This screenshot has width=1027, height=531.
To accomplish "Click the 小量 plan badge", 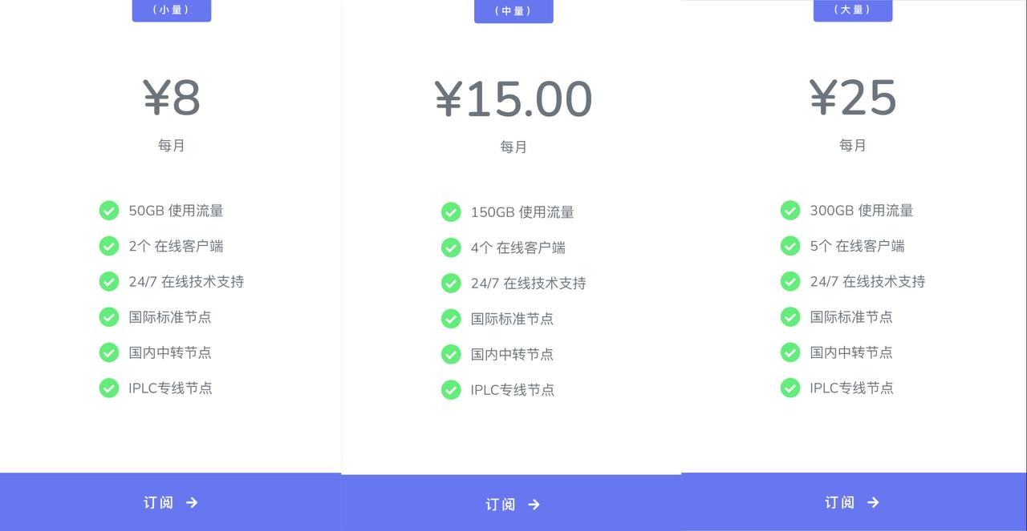I will click(171, 10).
